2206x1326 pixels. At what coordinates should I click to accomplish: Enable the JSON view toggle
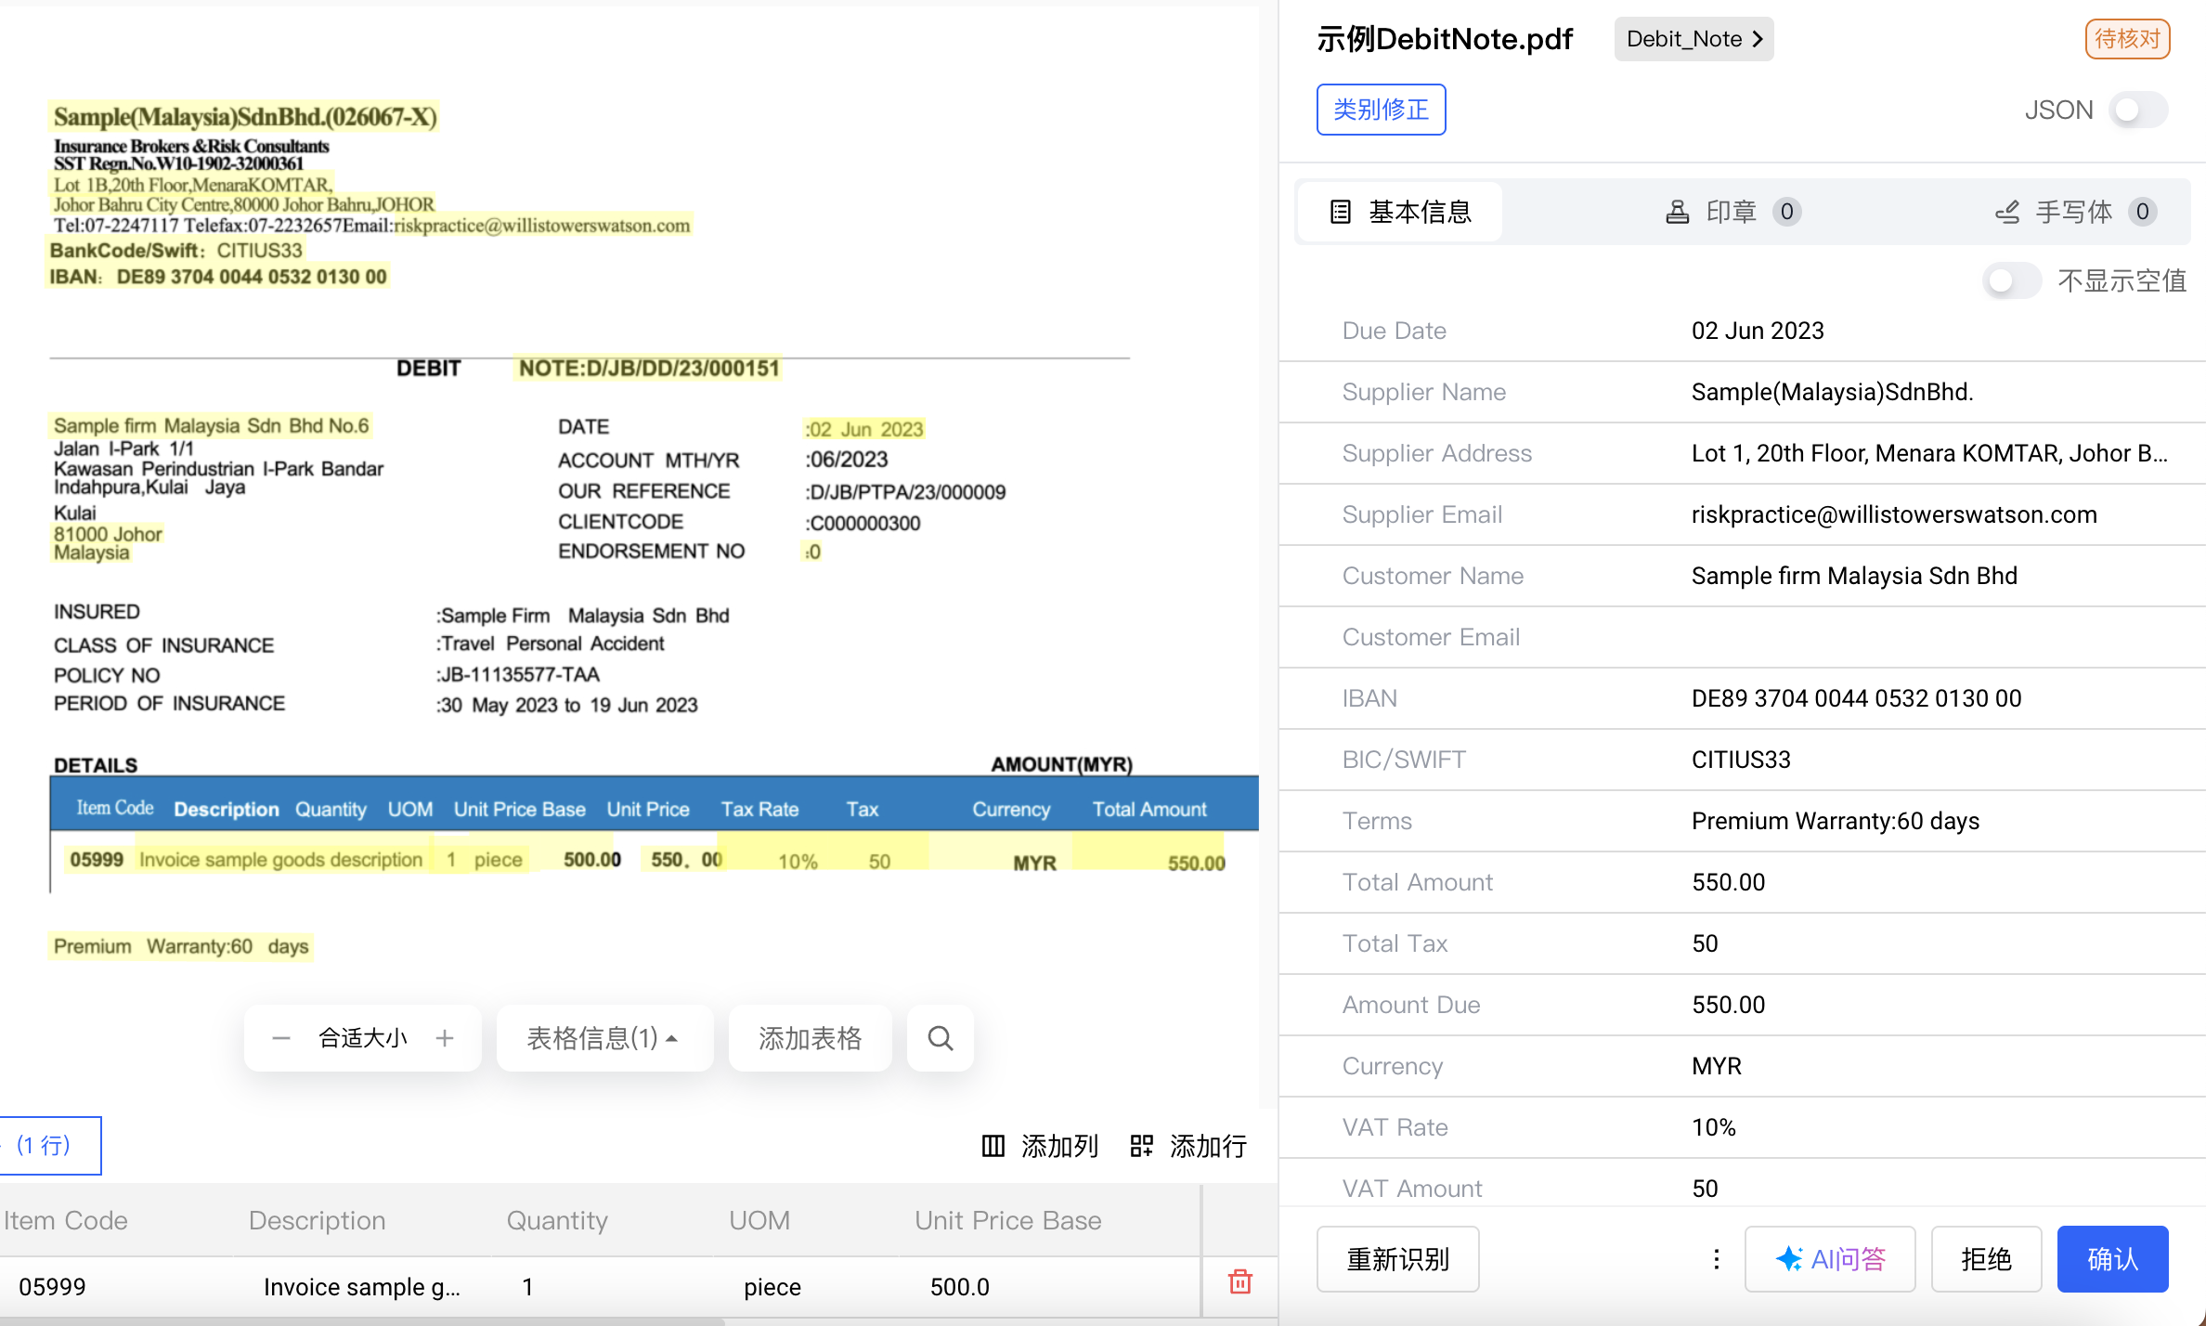(2137, 110)
